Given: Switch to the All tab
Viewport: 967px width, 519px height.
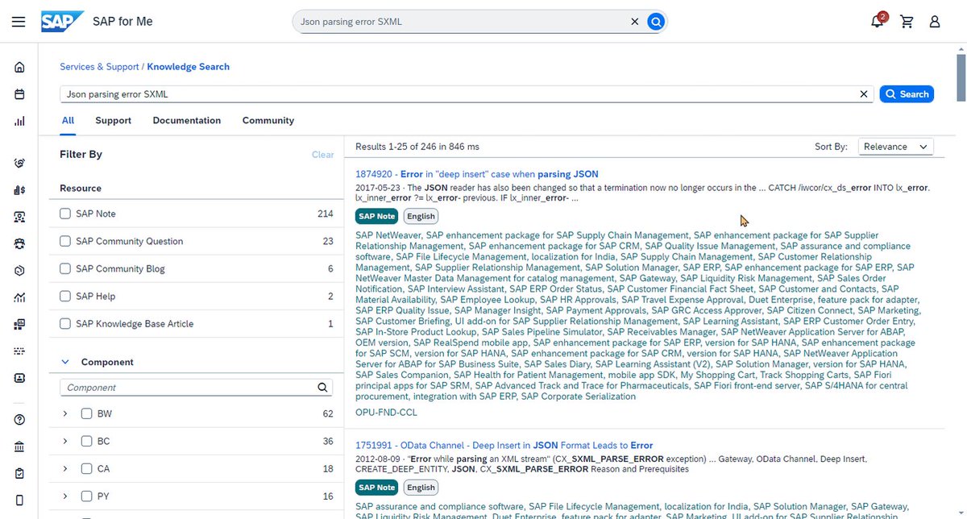Looking at the screenshot, I should pyautogui.click(x=68, y=120).
